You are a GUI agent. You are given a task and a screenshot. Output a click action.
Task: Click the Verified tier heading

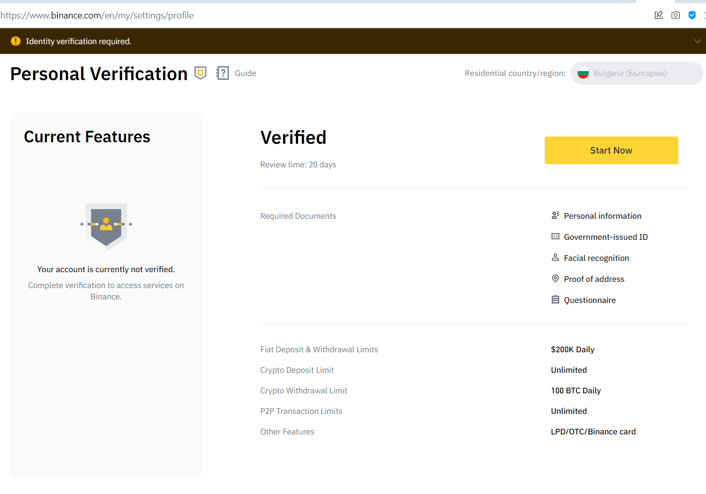[293, 138]
